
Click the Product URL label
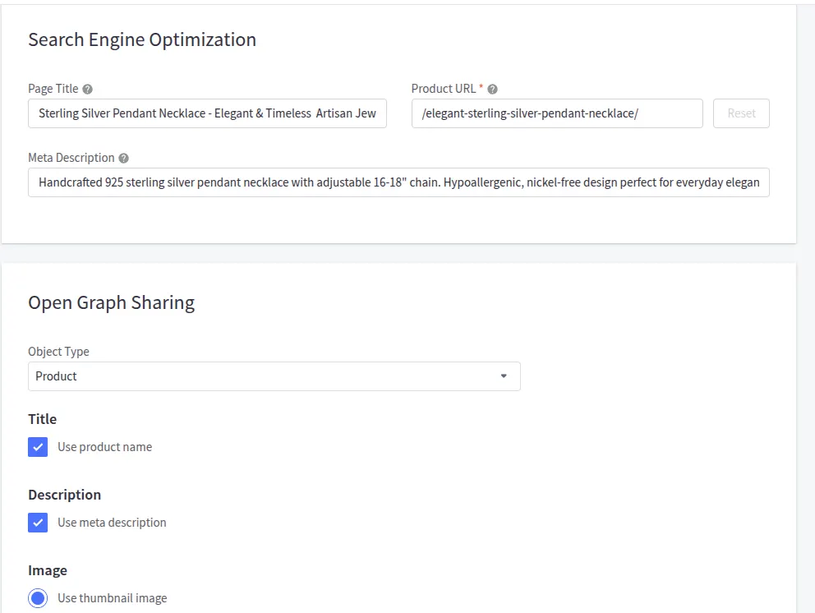click(444, 89)
